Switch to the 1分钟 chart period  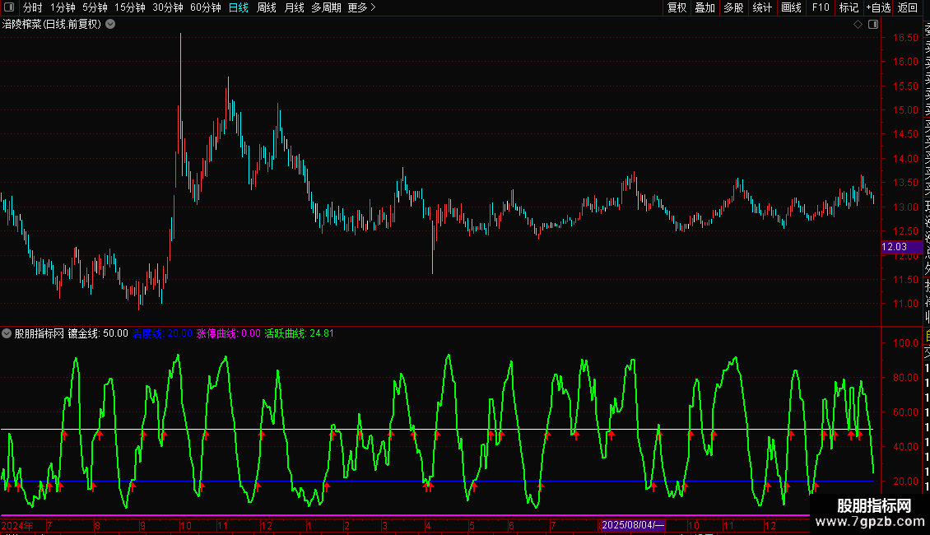(63, 7)
